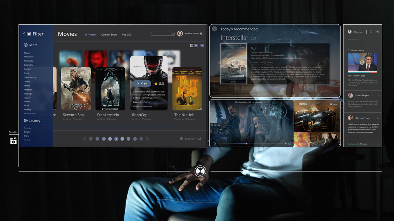This screenshot has height=221, width=394.
Task: Click the grid icon beside Drenched
Action: point(181,139)
